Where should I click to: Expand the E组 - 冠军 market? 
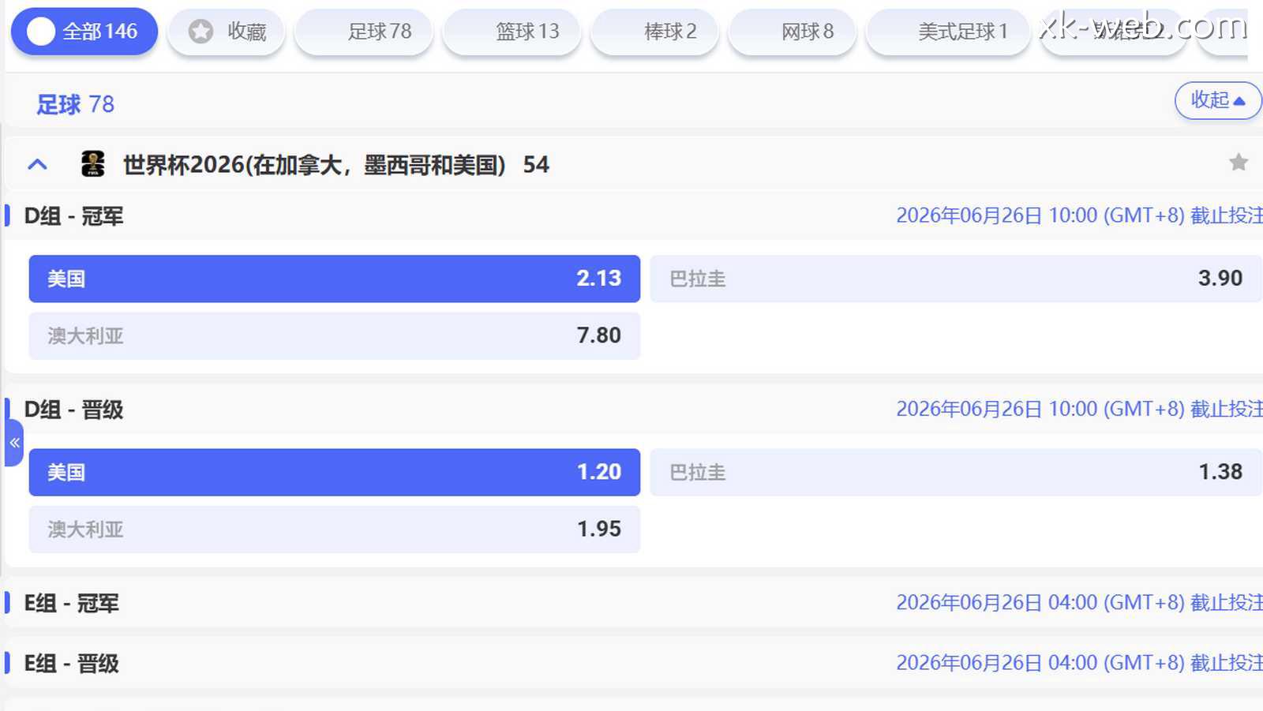point(71,604)
